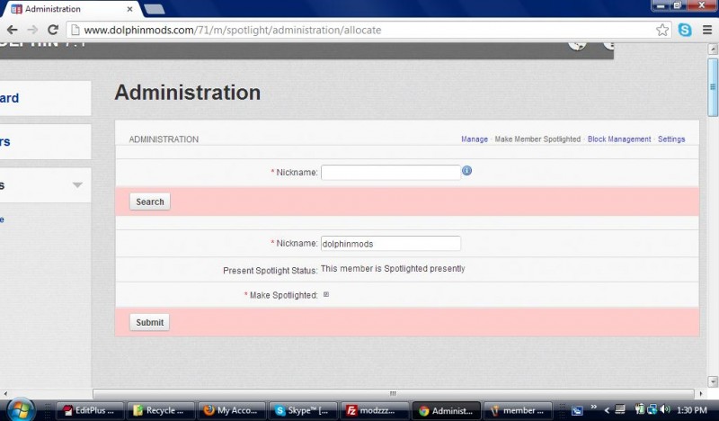Open the Chrome menu (three lines) icon
The image size is (719, 421).
point(707,30)
